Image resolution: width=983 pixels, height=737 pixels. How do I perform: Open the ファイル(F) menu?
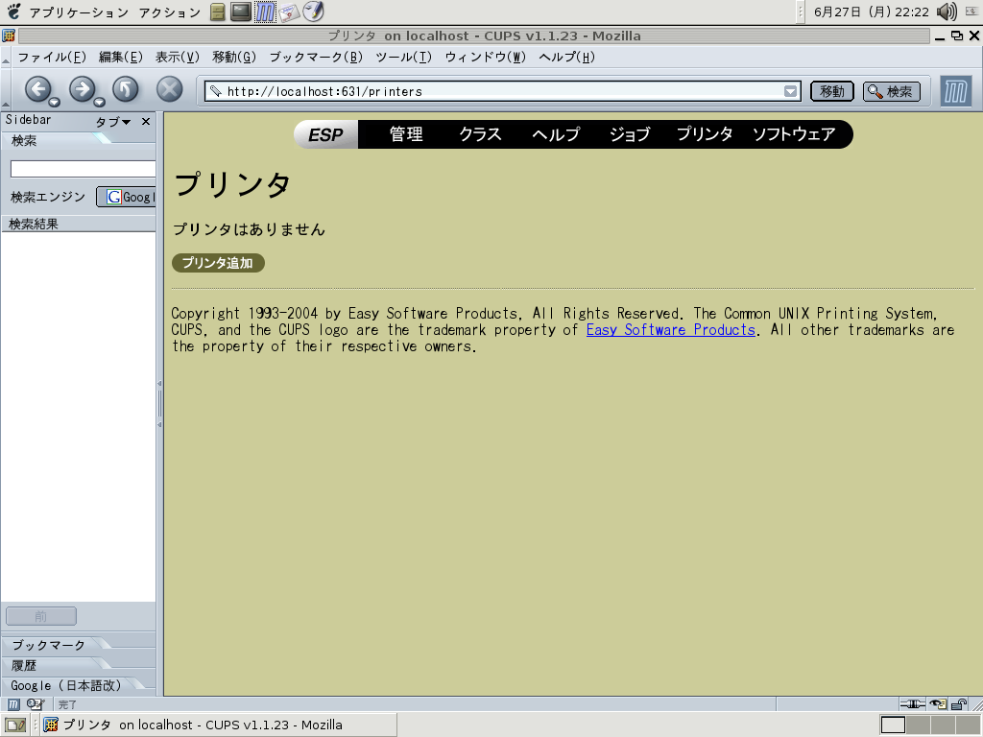coord(52,57)
